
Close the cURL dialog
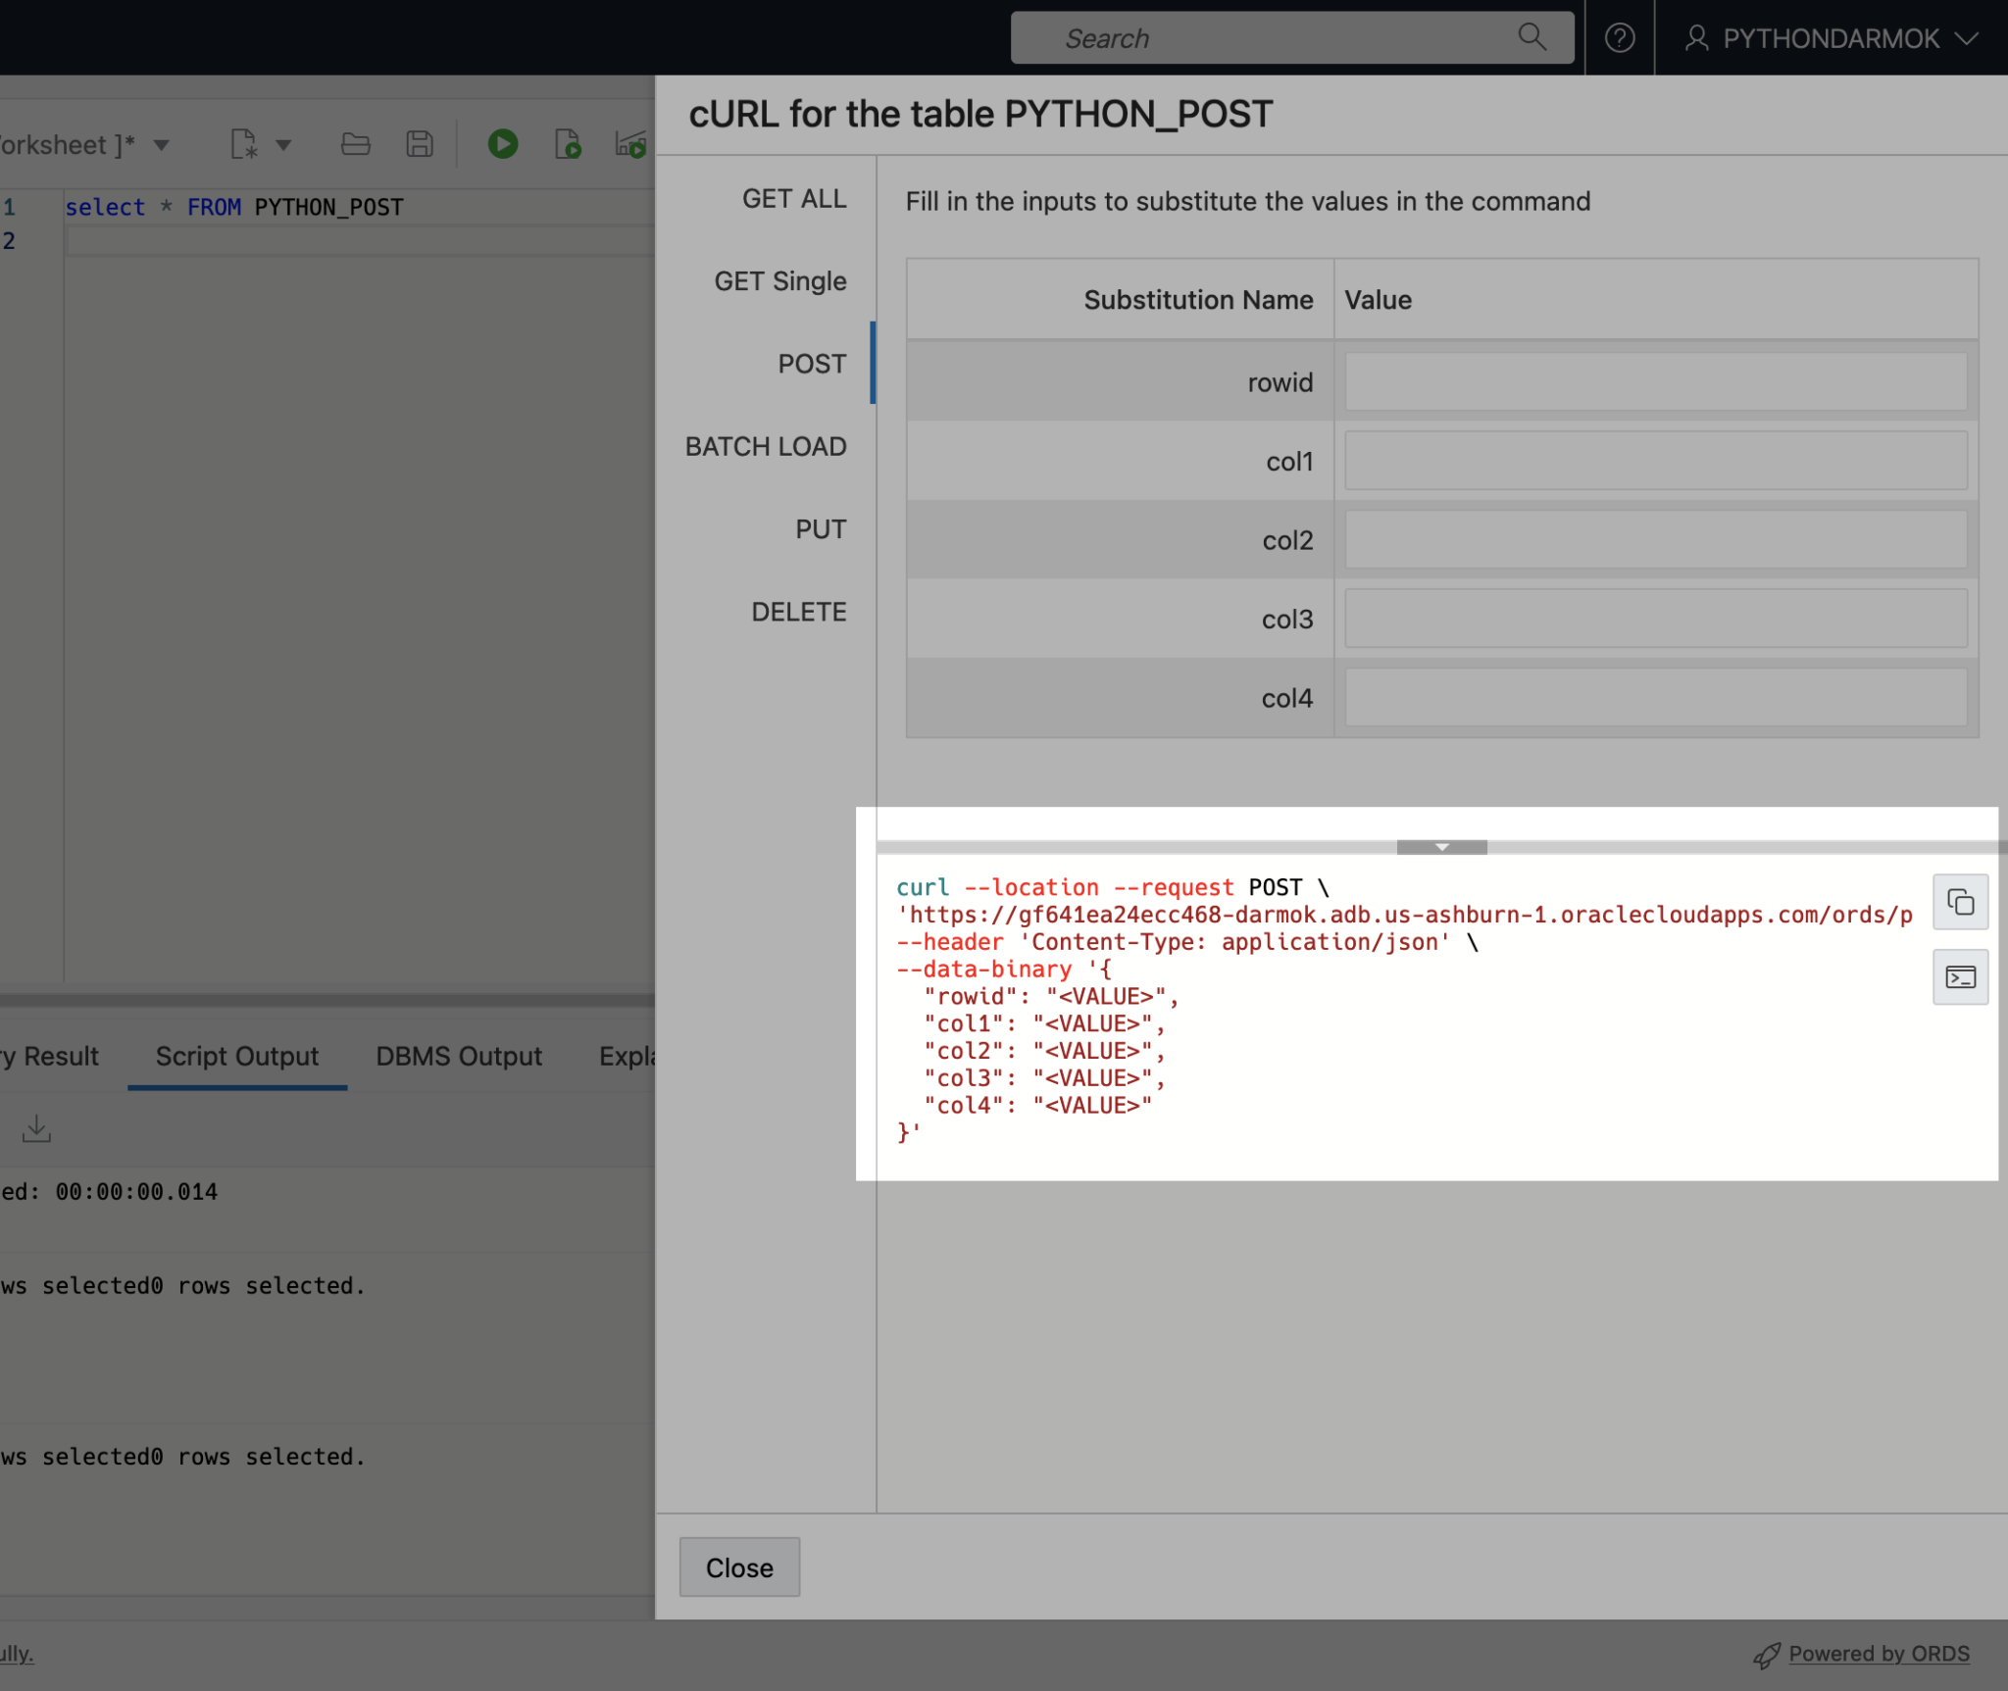point(738,1567)
